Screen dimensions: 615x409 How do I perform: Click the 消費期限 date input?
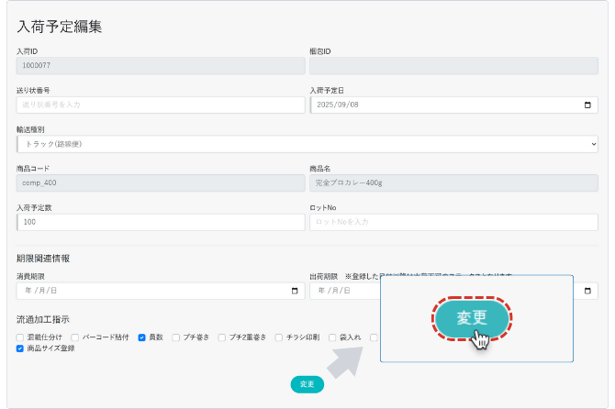coord(147,291)
